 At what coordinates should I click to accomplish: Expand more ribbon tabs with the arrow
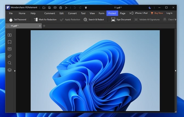tap(130, 13)
